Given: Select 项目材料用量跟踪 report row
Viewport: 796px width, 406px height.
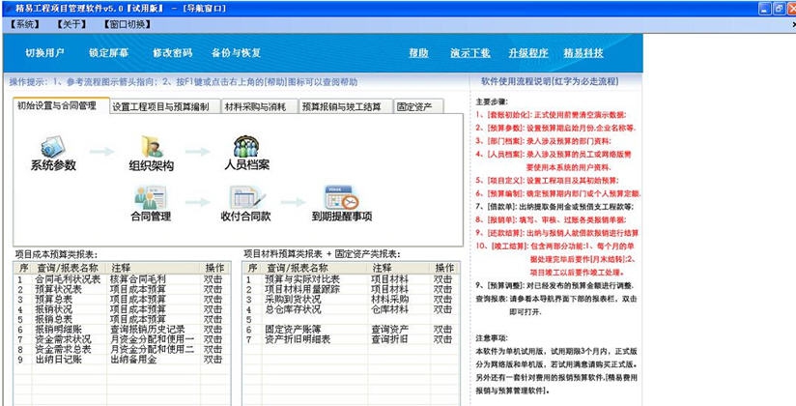Looking at the screenshot, I should [352, 289].
